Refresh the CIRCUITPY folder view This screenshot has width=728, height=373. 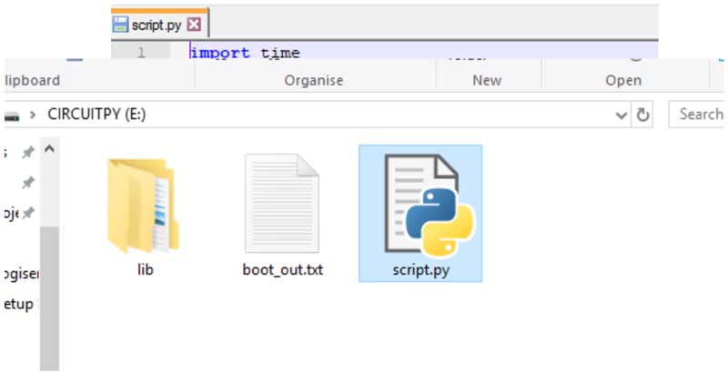(x=642, y=116)
